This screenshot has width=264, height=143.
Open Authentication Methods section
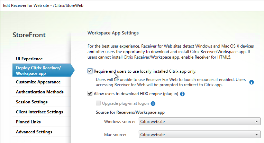click(x=40, y=92)
